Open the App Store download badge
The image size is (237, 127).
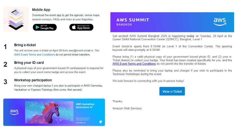[x=81, y=27]
